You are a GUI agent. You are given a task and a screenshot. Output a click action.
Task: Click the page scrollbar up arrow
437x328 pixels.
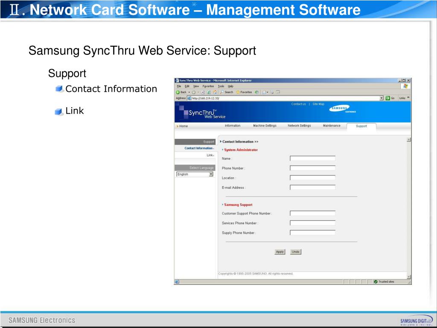pos(409,140)
